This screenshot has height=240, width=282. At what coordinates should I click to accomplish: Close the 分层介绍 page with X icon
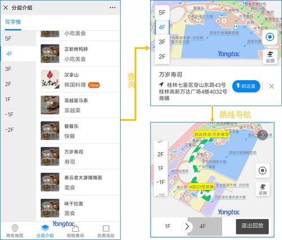[x=6, y=8]
